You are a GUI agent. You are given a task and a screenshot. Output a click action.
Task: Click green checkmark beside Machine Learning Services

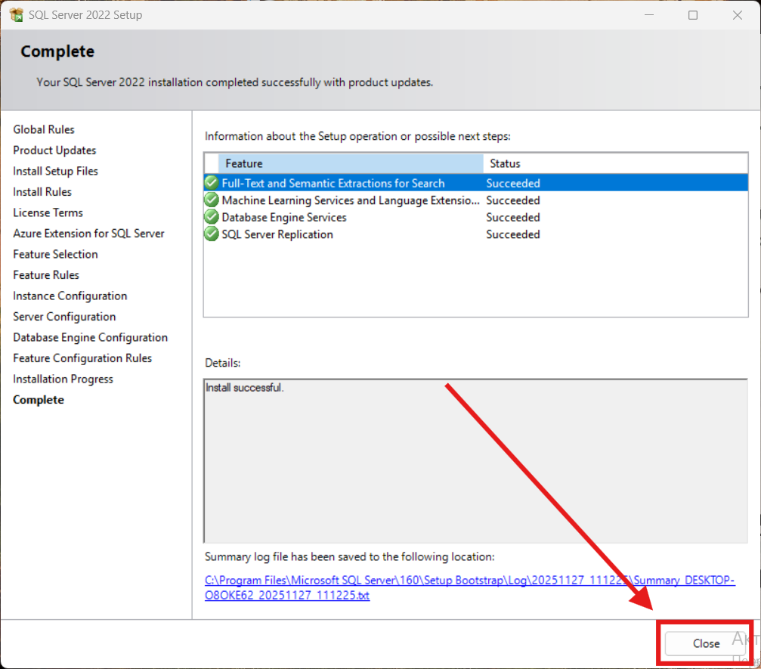(x=212, y=200)
